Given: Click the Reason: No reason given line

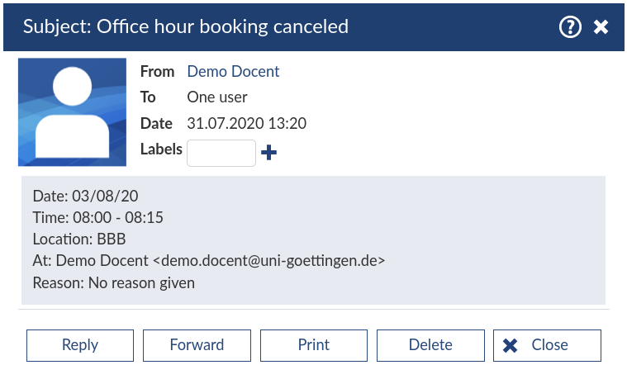Looking at the screenshot, I should point(114,283).
